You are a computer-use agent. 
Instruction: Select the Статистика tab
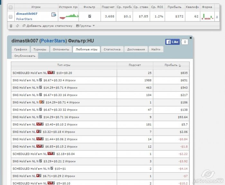tap(112, 49)
